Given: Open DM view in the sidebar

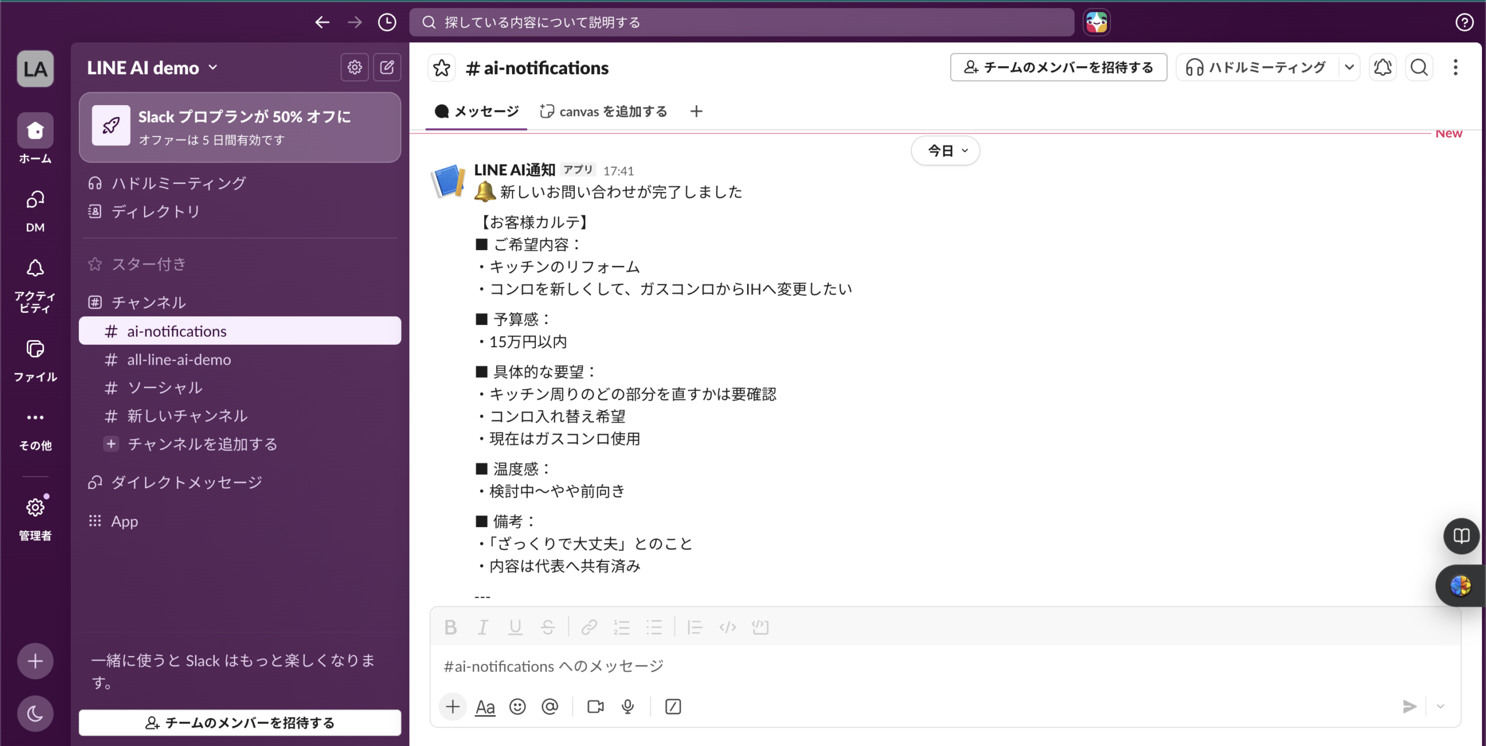Looking at the screenshot, I should click(35, 211).
